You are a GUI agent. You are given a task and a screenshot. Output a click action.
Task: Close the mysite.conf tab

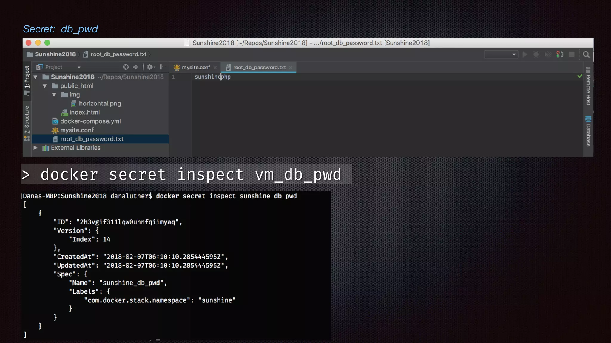(x=215, y=68)
